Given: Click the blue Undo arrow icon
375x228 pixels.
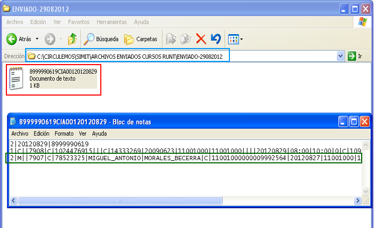Looking at the screenshot, I should coord(216,39).
